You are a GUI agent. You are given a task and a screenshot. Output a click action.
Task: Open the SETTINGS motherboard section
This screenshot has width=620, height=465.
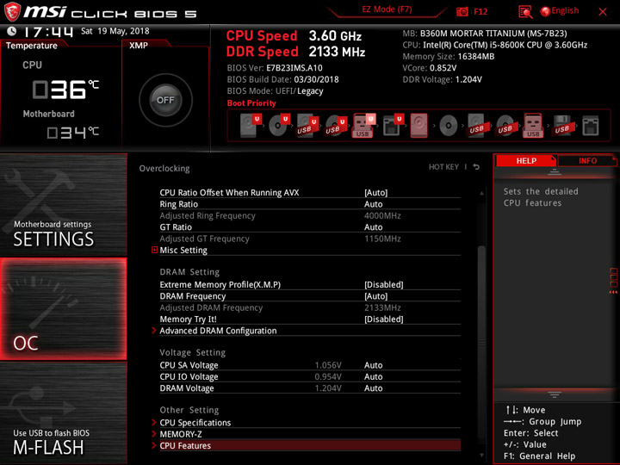coord(63,205)
